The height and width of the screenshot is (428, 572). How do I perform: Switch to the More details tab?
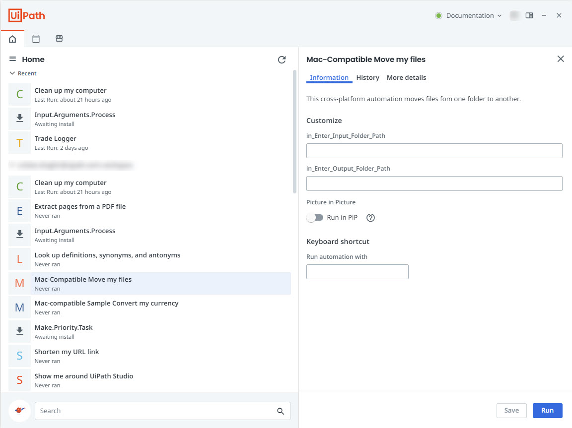point(406,77)
